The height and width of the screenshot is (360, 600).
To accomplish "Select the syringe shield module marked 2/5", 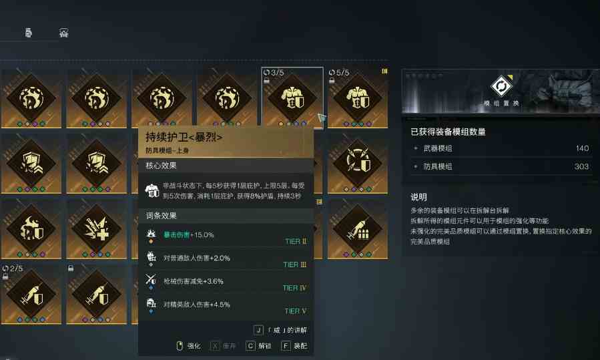I will click(31, 294).
